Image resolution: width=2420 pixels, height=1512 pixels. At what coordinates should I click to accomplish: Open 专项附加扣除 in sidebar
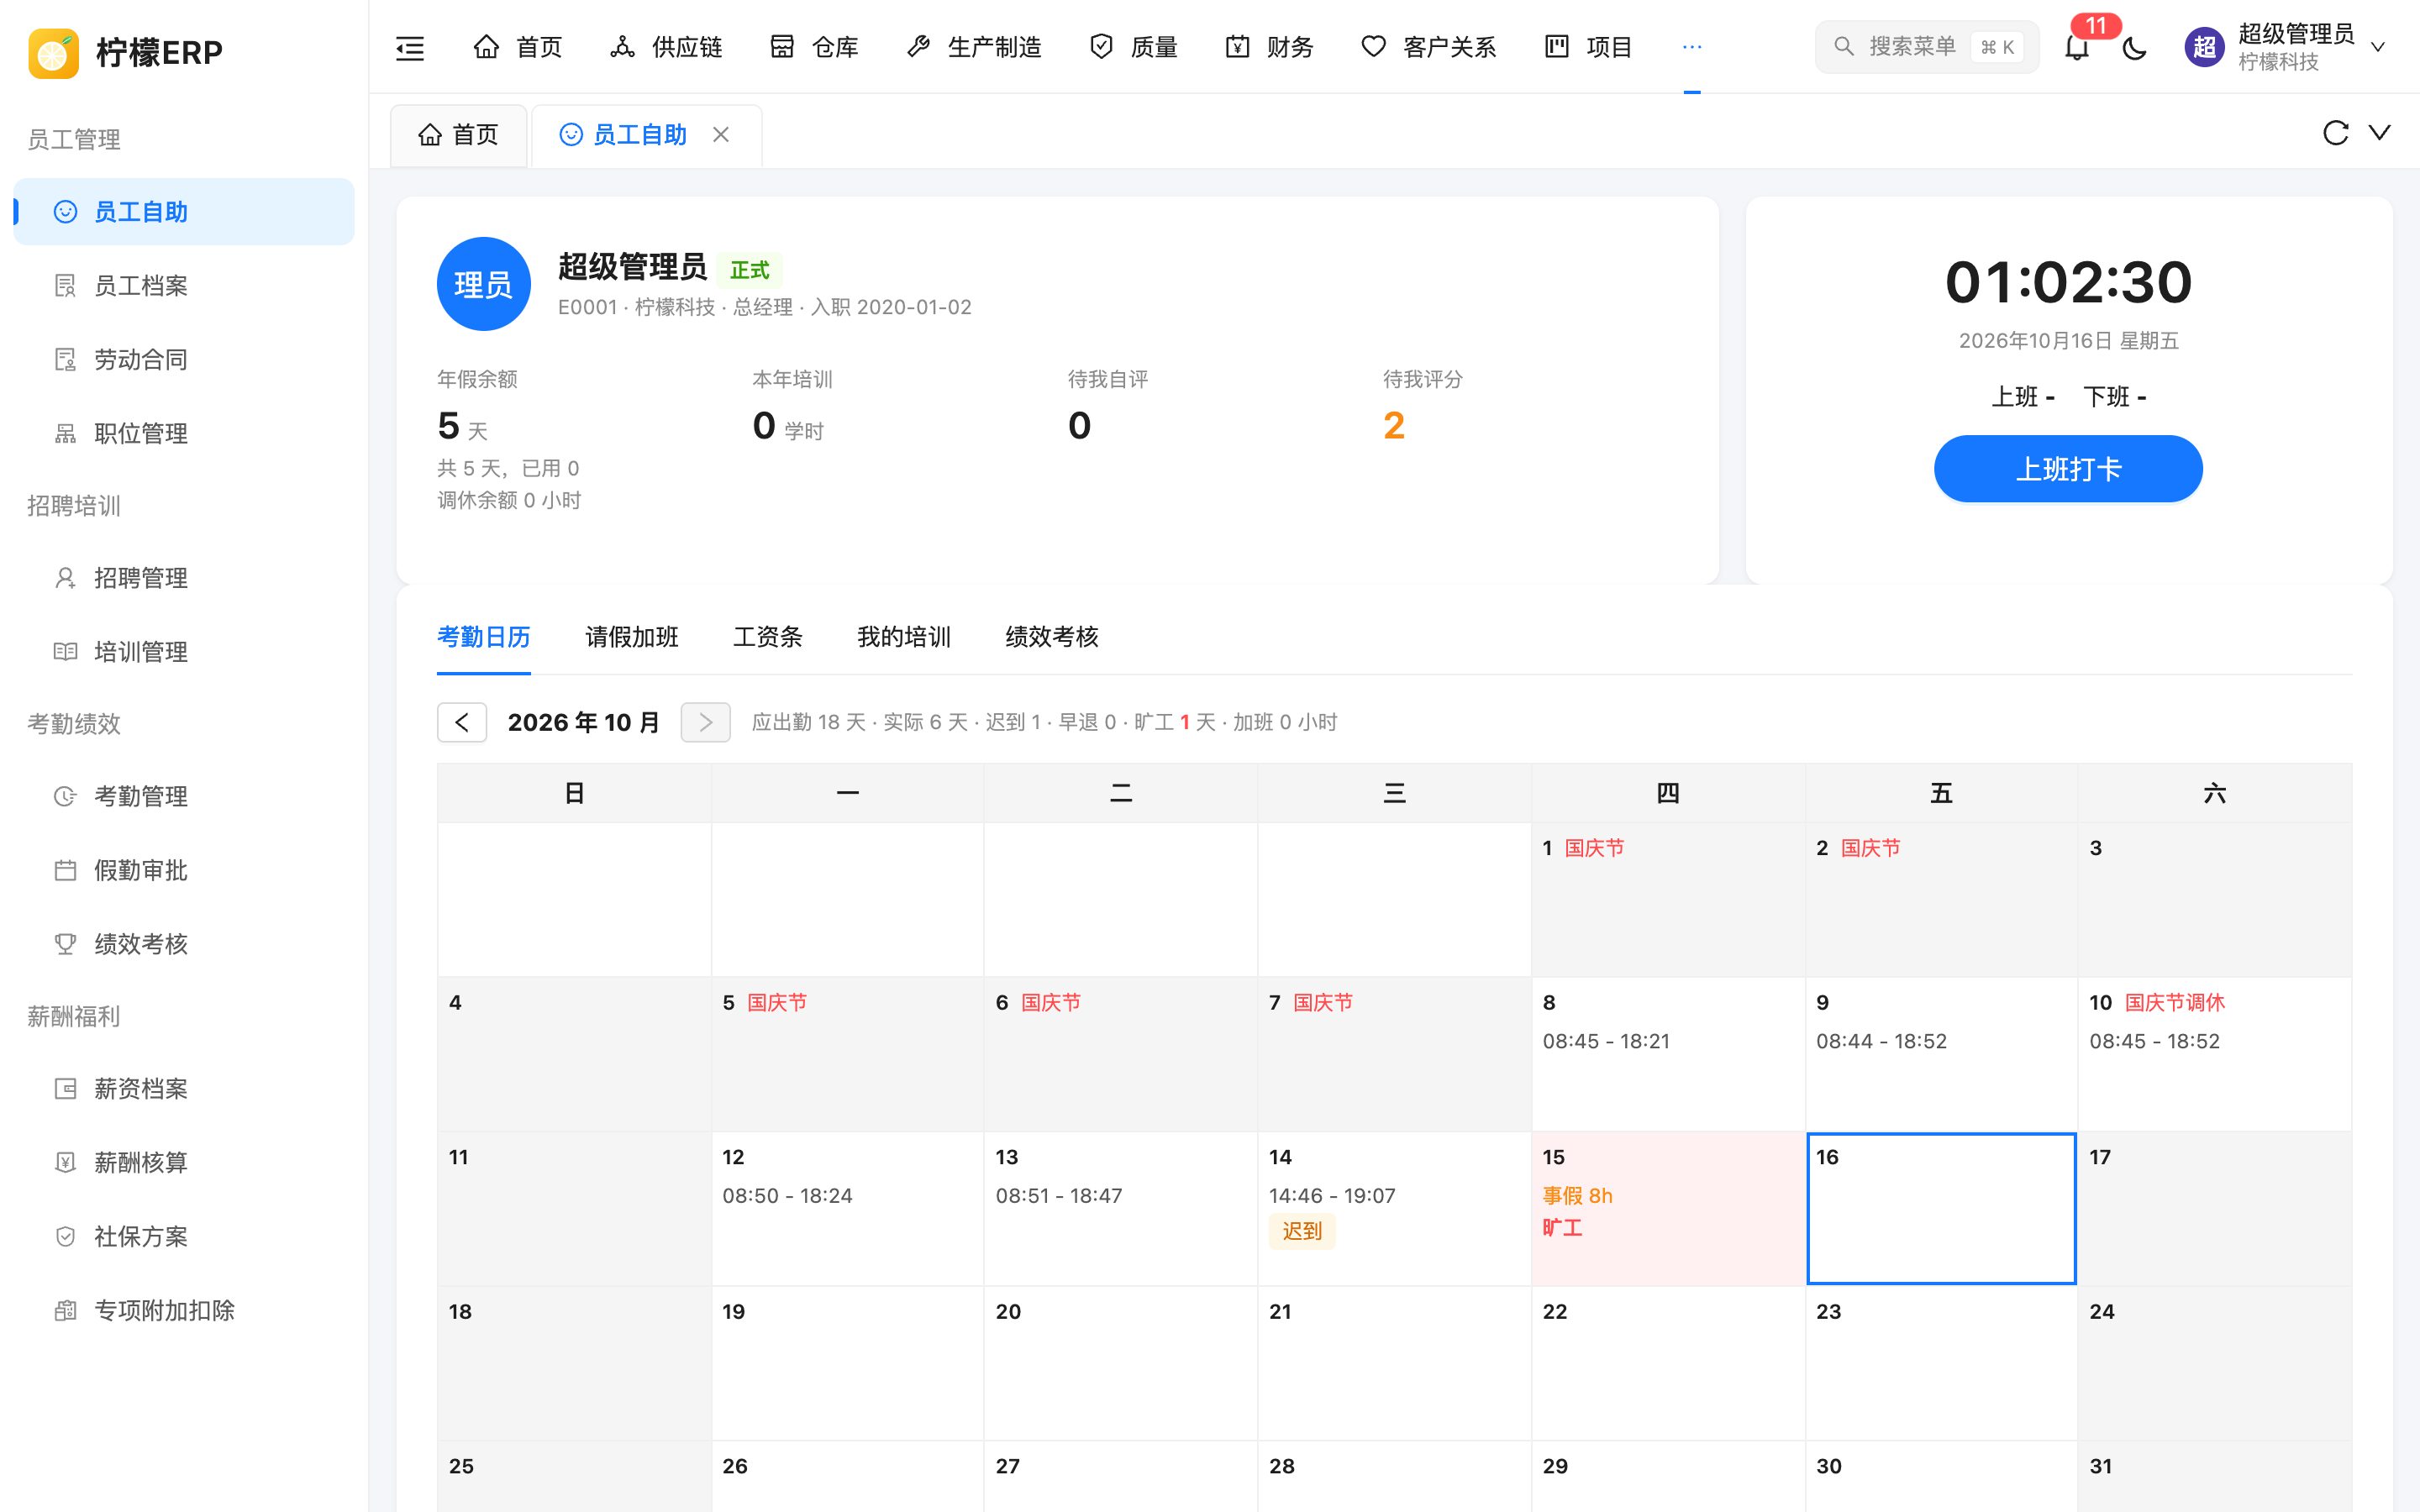click(x=184, y=1311)
